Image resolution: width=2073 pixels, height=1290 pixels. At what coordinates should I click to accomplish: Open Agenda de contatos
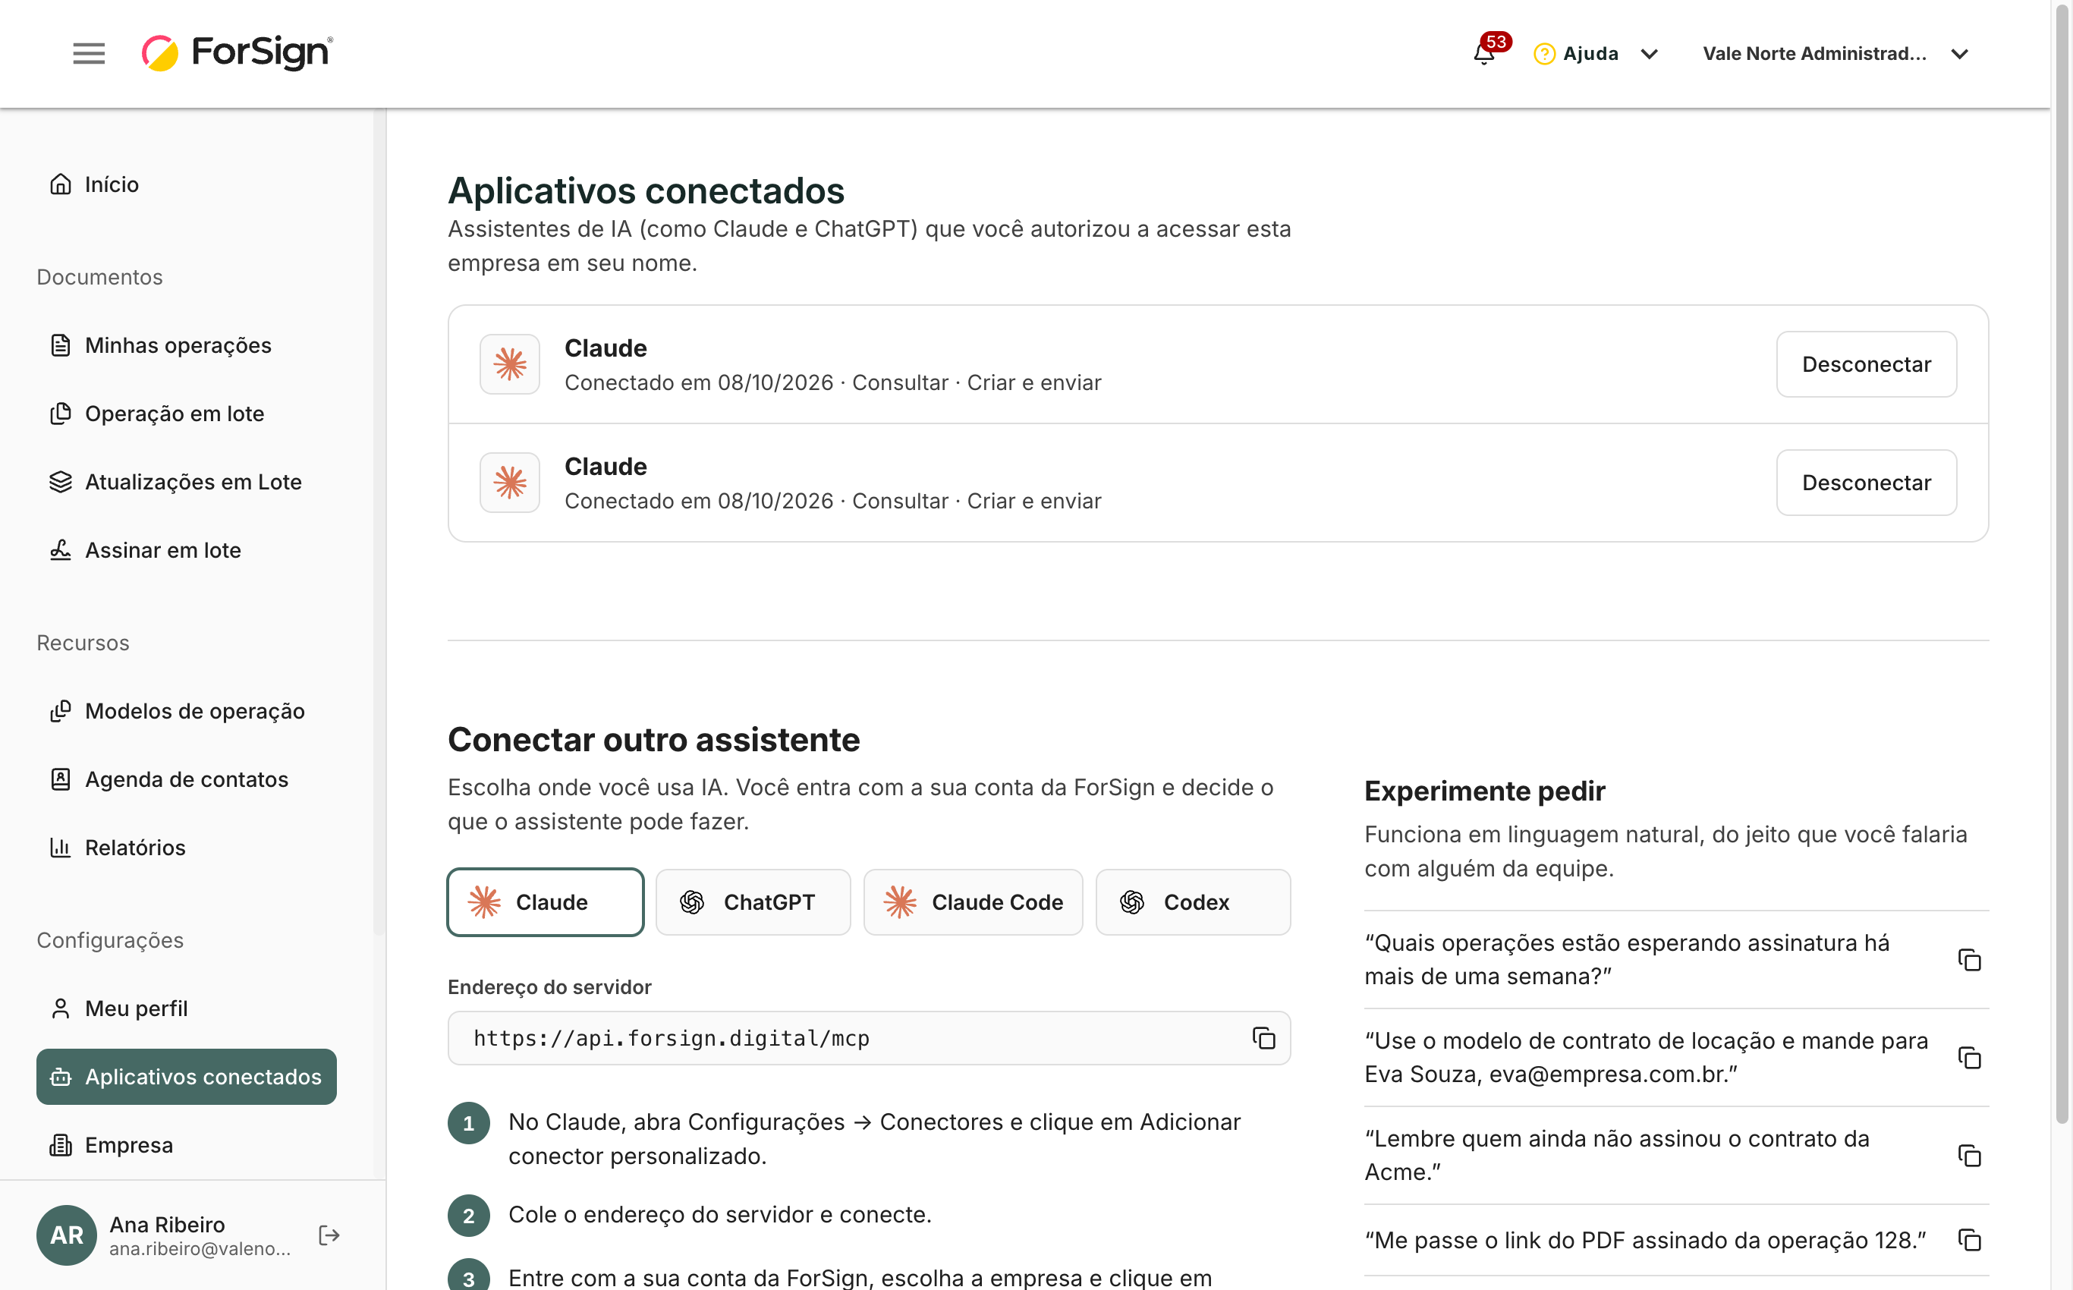coord(169,779)
